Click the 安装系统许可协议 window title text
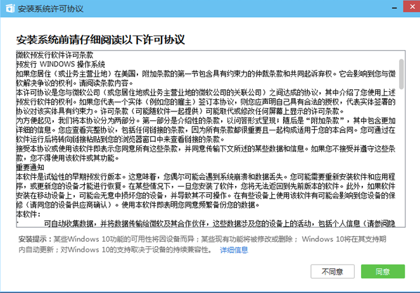The image size is (420, 293). [46, 8]
